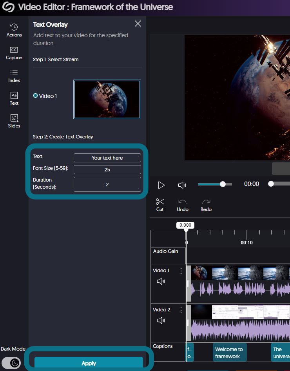The height and width of the screenshot is (371, 290).
Task: Click the 00:10 timeline ruler mark
Action: tap(246, 242)
